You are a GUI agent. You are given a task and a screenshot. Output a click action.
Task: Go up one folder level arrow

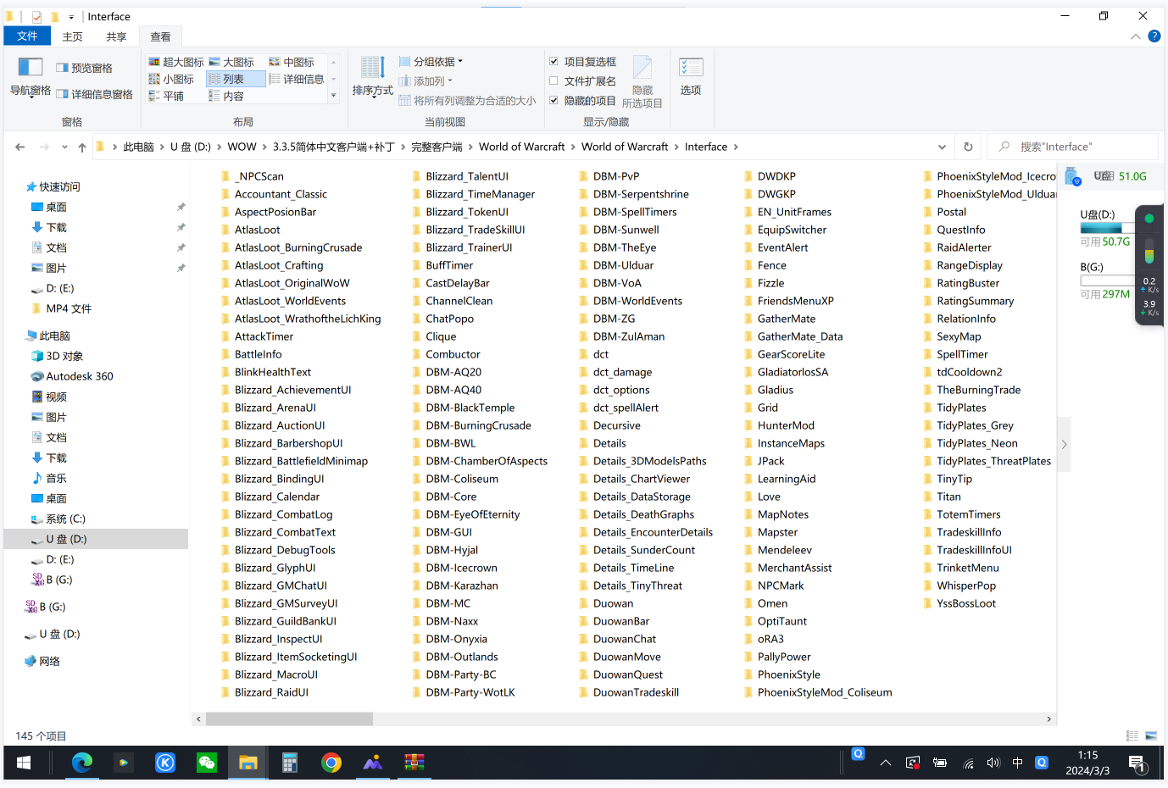[x=82, y=147]
